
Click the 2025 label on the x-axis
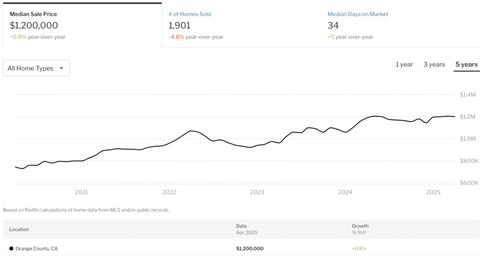click(x=433, y=192)
